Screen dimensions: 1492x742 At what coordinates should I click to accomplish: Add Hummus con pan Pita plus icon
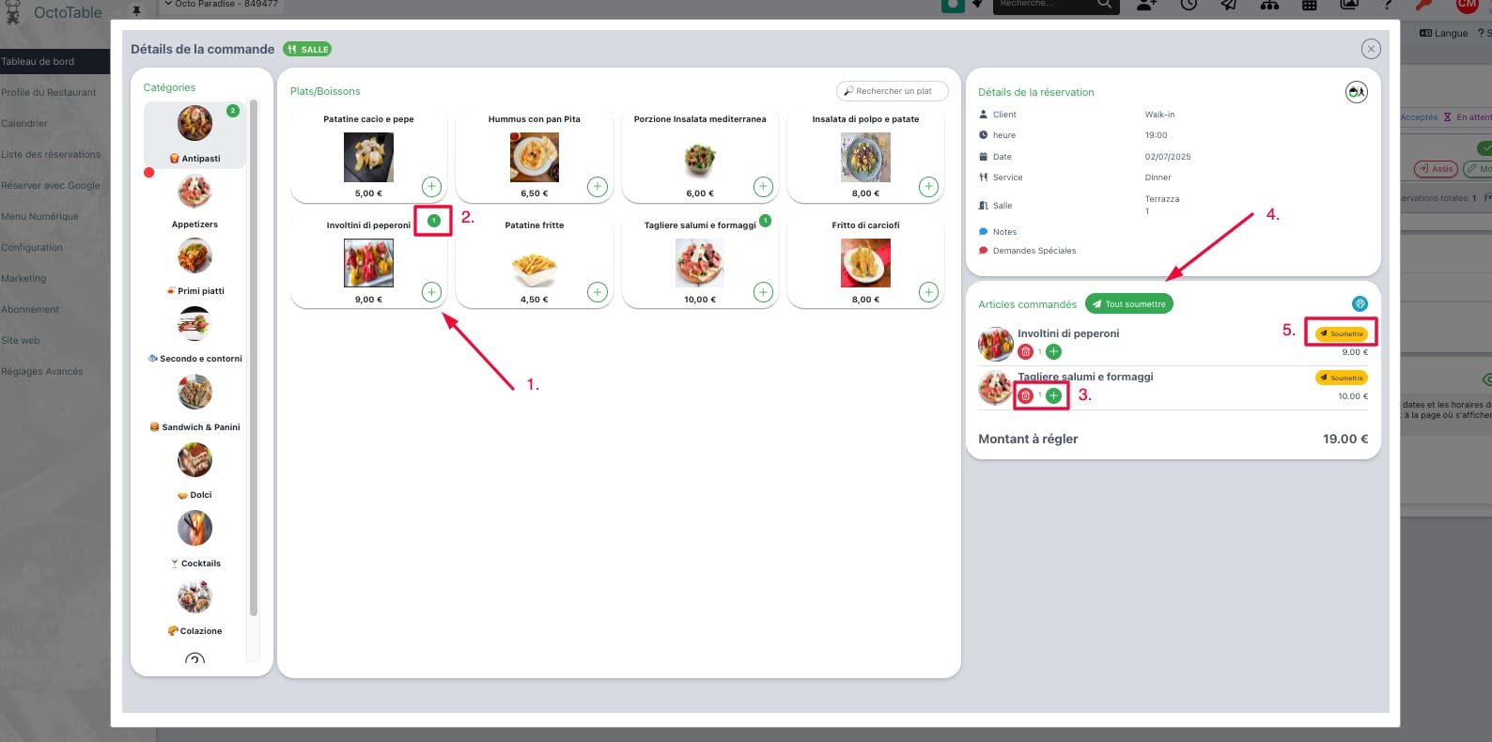[x=598, y=186]
